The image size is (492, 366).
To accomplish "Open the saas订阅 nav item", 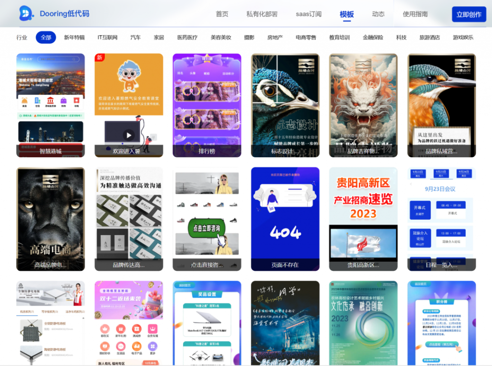I will (x=309, y=14).
